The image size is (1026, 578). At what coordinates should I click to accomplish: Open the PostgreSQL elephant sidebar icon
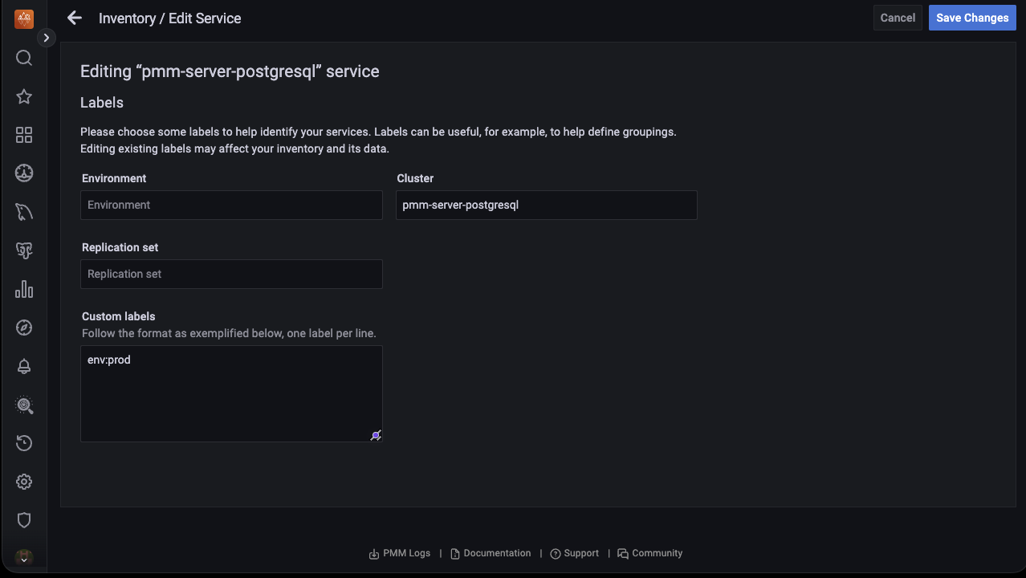click(24, 250)
